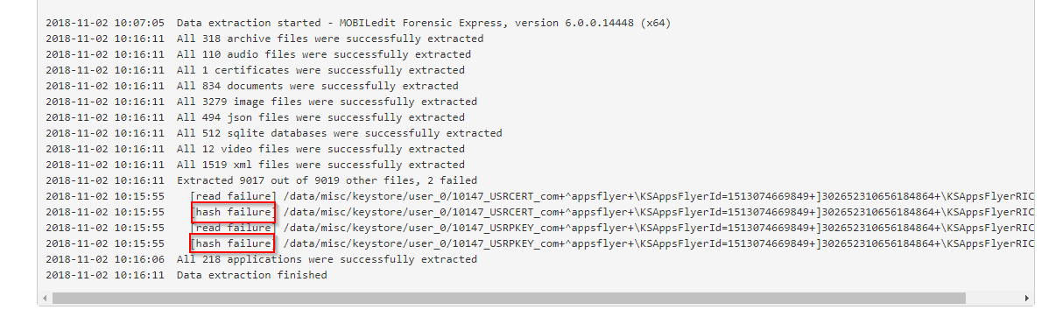Select the '12 video files' log entry
This screenshot has width=1063, height=317.
coord(255,149)
